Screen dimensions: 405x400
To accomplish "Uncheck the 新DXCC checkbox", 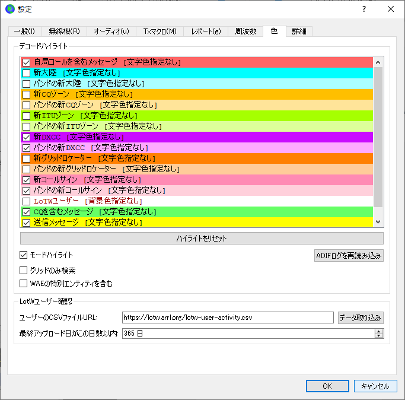I will [x=26, y=137].
